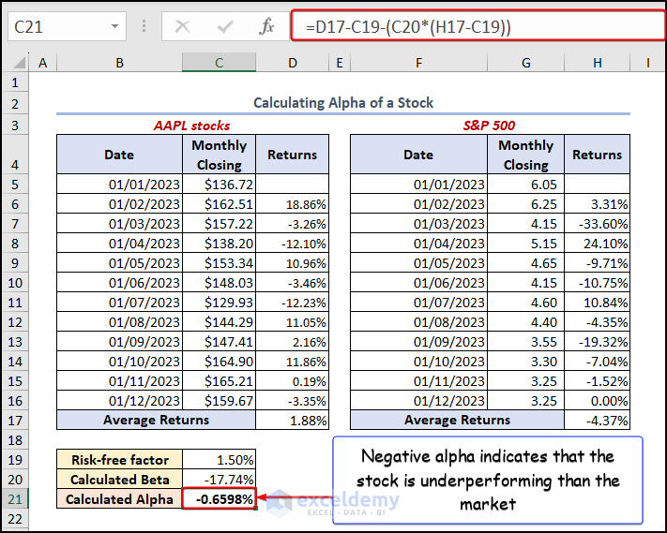This screenshot has height=533, width=667.
Task: Select AAPL return cell 11.86%
Action: click(293, 362)
